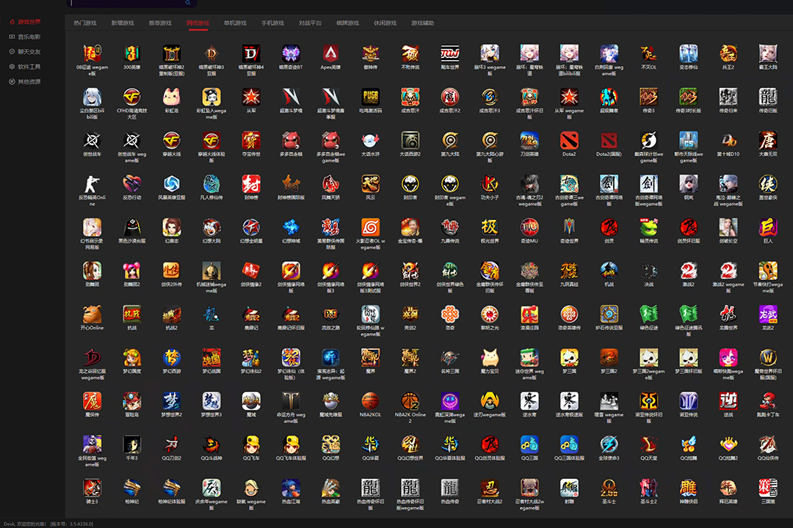Launch the 300英雄 game icon
The width and height of the screenshot is (793, 528).
tap(132, 53)
